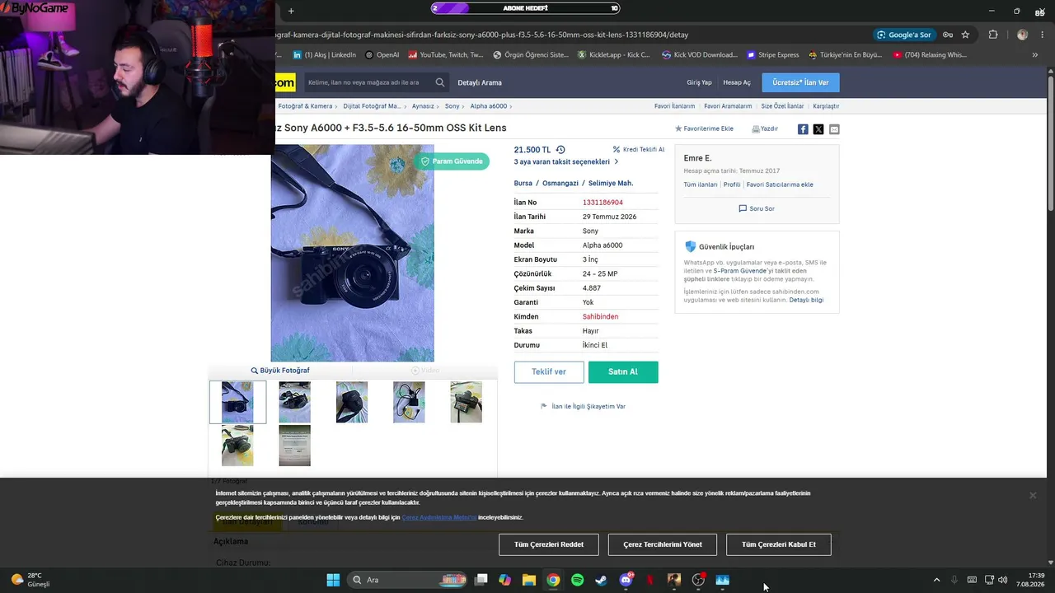Open Favori İlanlarım link
The width and height of the screenshot is (1055, 593).
(x=674, y=106)
